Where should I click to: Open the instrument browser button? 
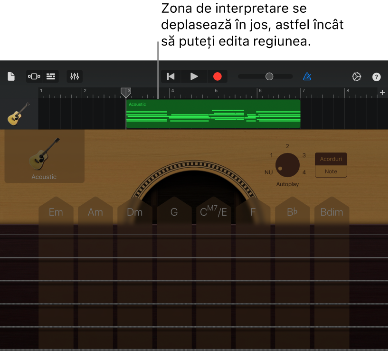[34, 76]
